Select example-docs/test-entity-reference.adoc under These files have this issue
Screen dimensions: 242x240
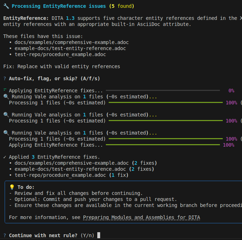click(x=70, y=48)
